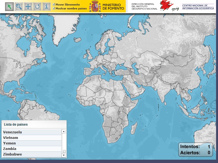218x163 pixels.
Task: Select the arrow pointer tool
Action: click(x=10, y=6)
